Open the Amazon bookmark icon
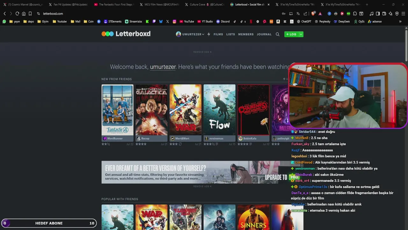Image resolution: width=408 pixels, height=230 pixels. click(278, 21)
